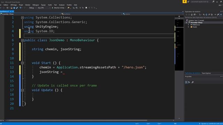223x125 pixels.
Task: Click line number 21 in the margin
Action: click(12, 108)
